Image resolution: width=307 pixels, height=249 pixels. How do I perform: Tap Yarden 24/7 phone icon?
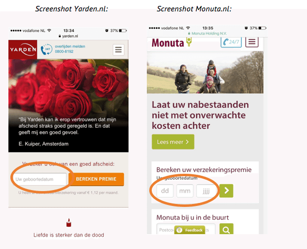coord(46,50)
